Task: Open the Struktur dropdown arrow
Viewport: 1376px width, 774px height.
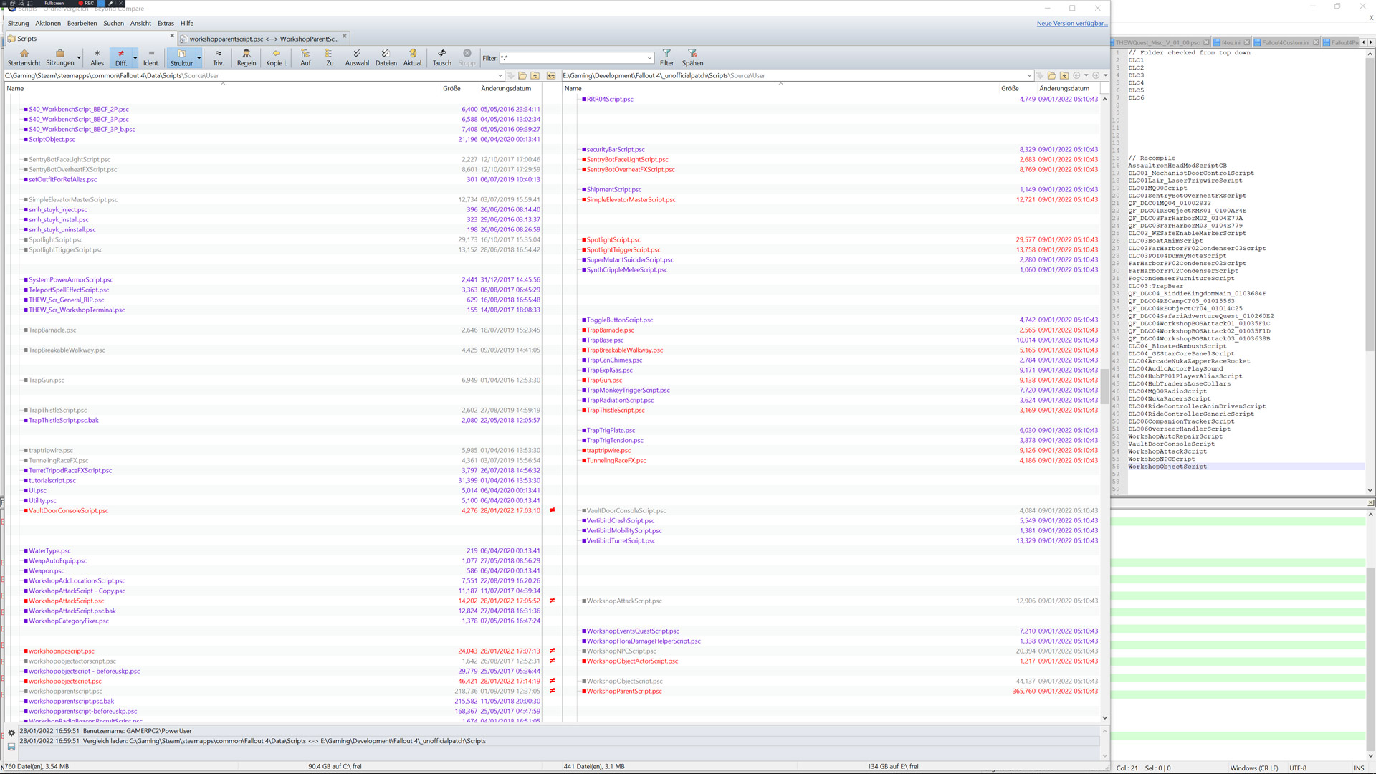Action: tap(199, 58)
